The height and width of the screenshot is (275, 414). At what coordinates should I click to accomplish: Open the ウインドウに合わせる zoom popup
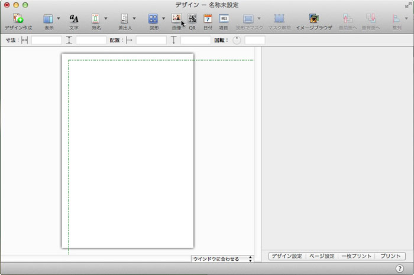point(222,259)
